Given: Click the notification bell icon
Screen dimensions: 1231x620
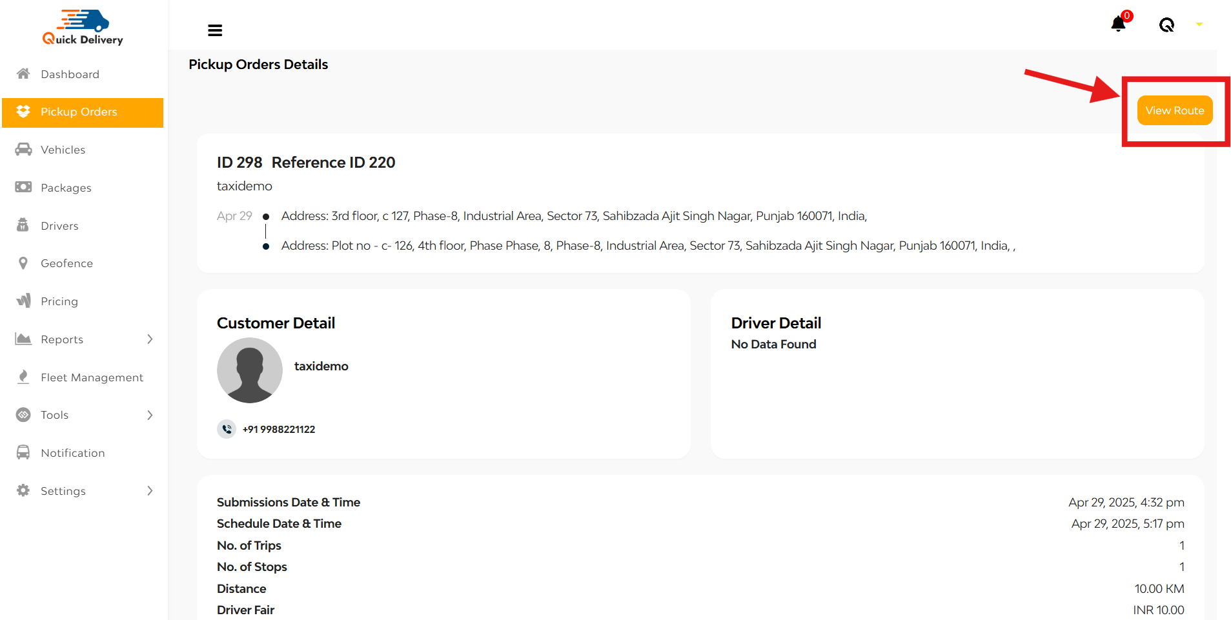Looking at the screenshot, I should pyautogui.click(x=1118, y=25).
